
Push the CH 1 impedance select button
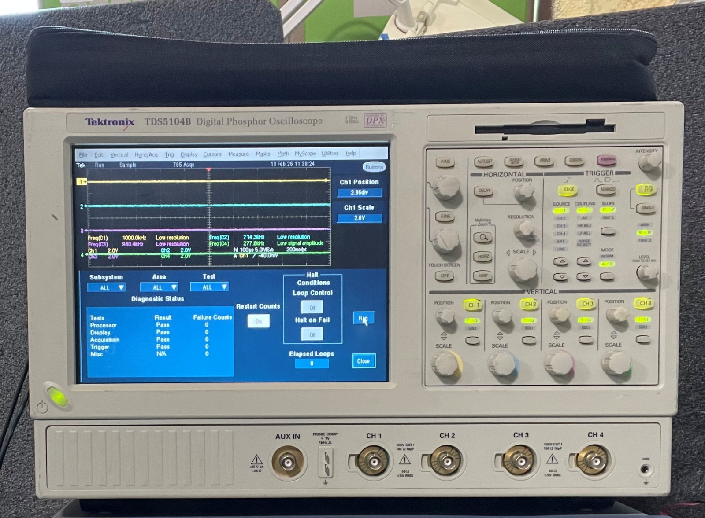(473, 341)
